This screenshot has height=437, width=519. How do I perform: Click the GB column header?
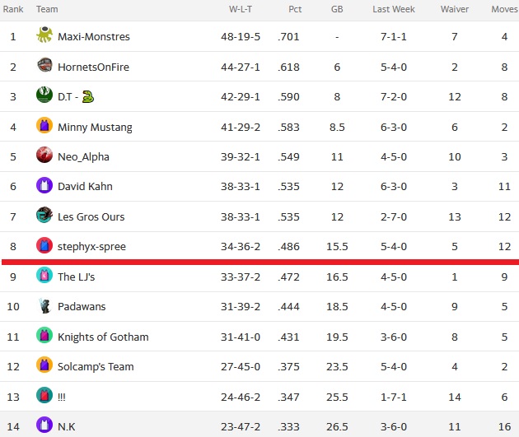coord(337,9)
